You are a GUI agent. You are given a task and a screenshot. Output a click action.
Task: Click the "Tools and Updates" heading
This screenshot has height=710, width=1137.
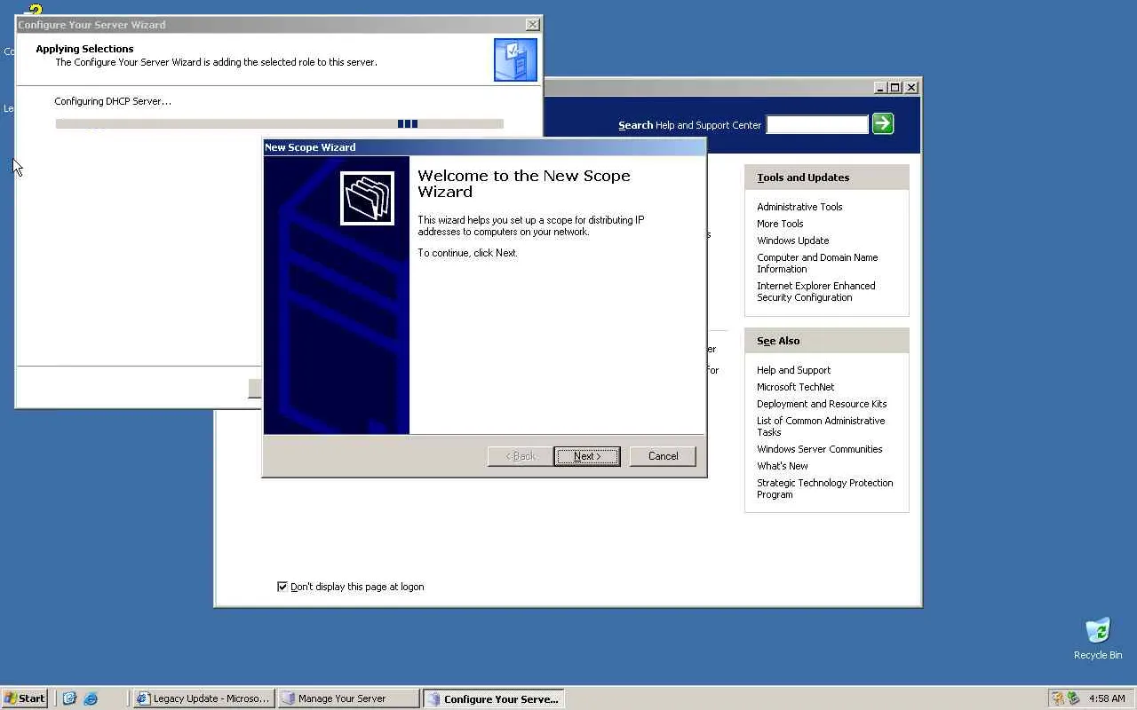[x=803, y=177]
